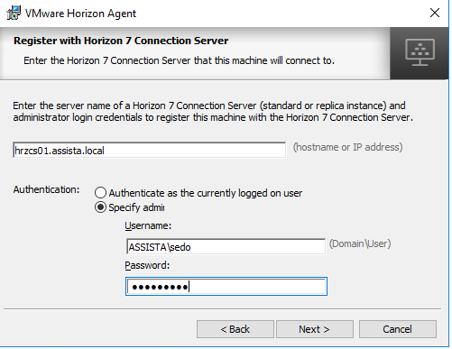Click the Username: label
This screenshot has width=452, height=349.
148,225
